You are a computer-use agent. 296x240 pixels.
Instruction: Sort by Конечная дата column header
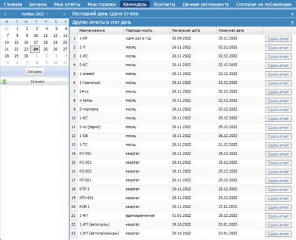tap(239, 31)
